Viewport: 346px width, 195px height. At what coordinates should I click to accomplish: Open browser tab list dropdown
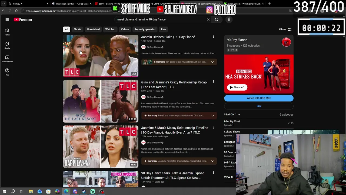click(4, 4)
